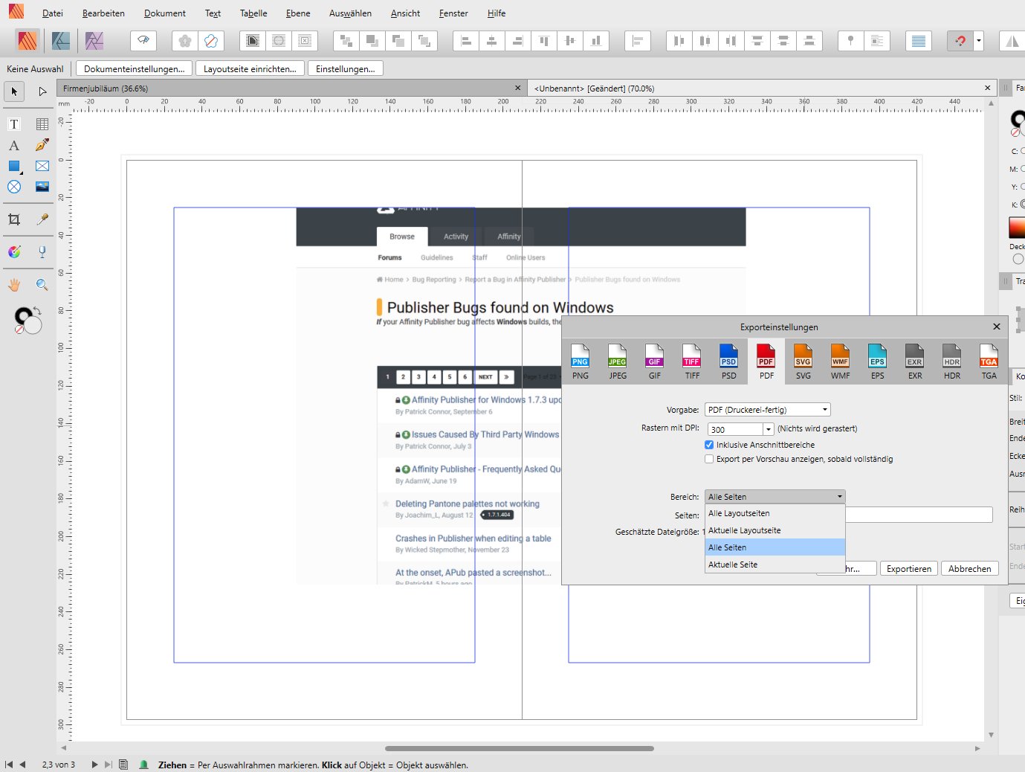Choose the PNG export format
Image resolution: width=1025 pixels, height=772 pixels.
[581, 362]
